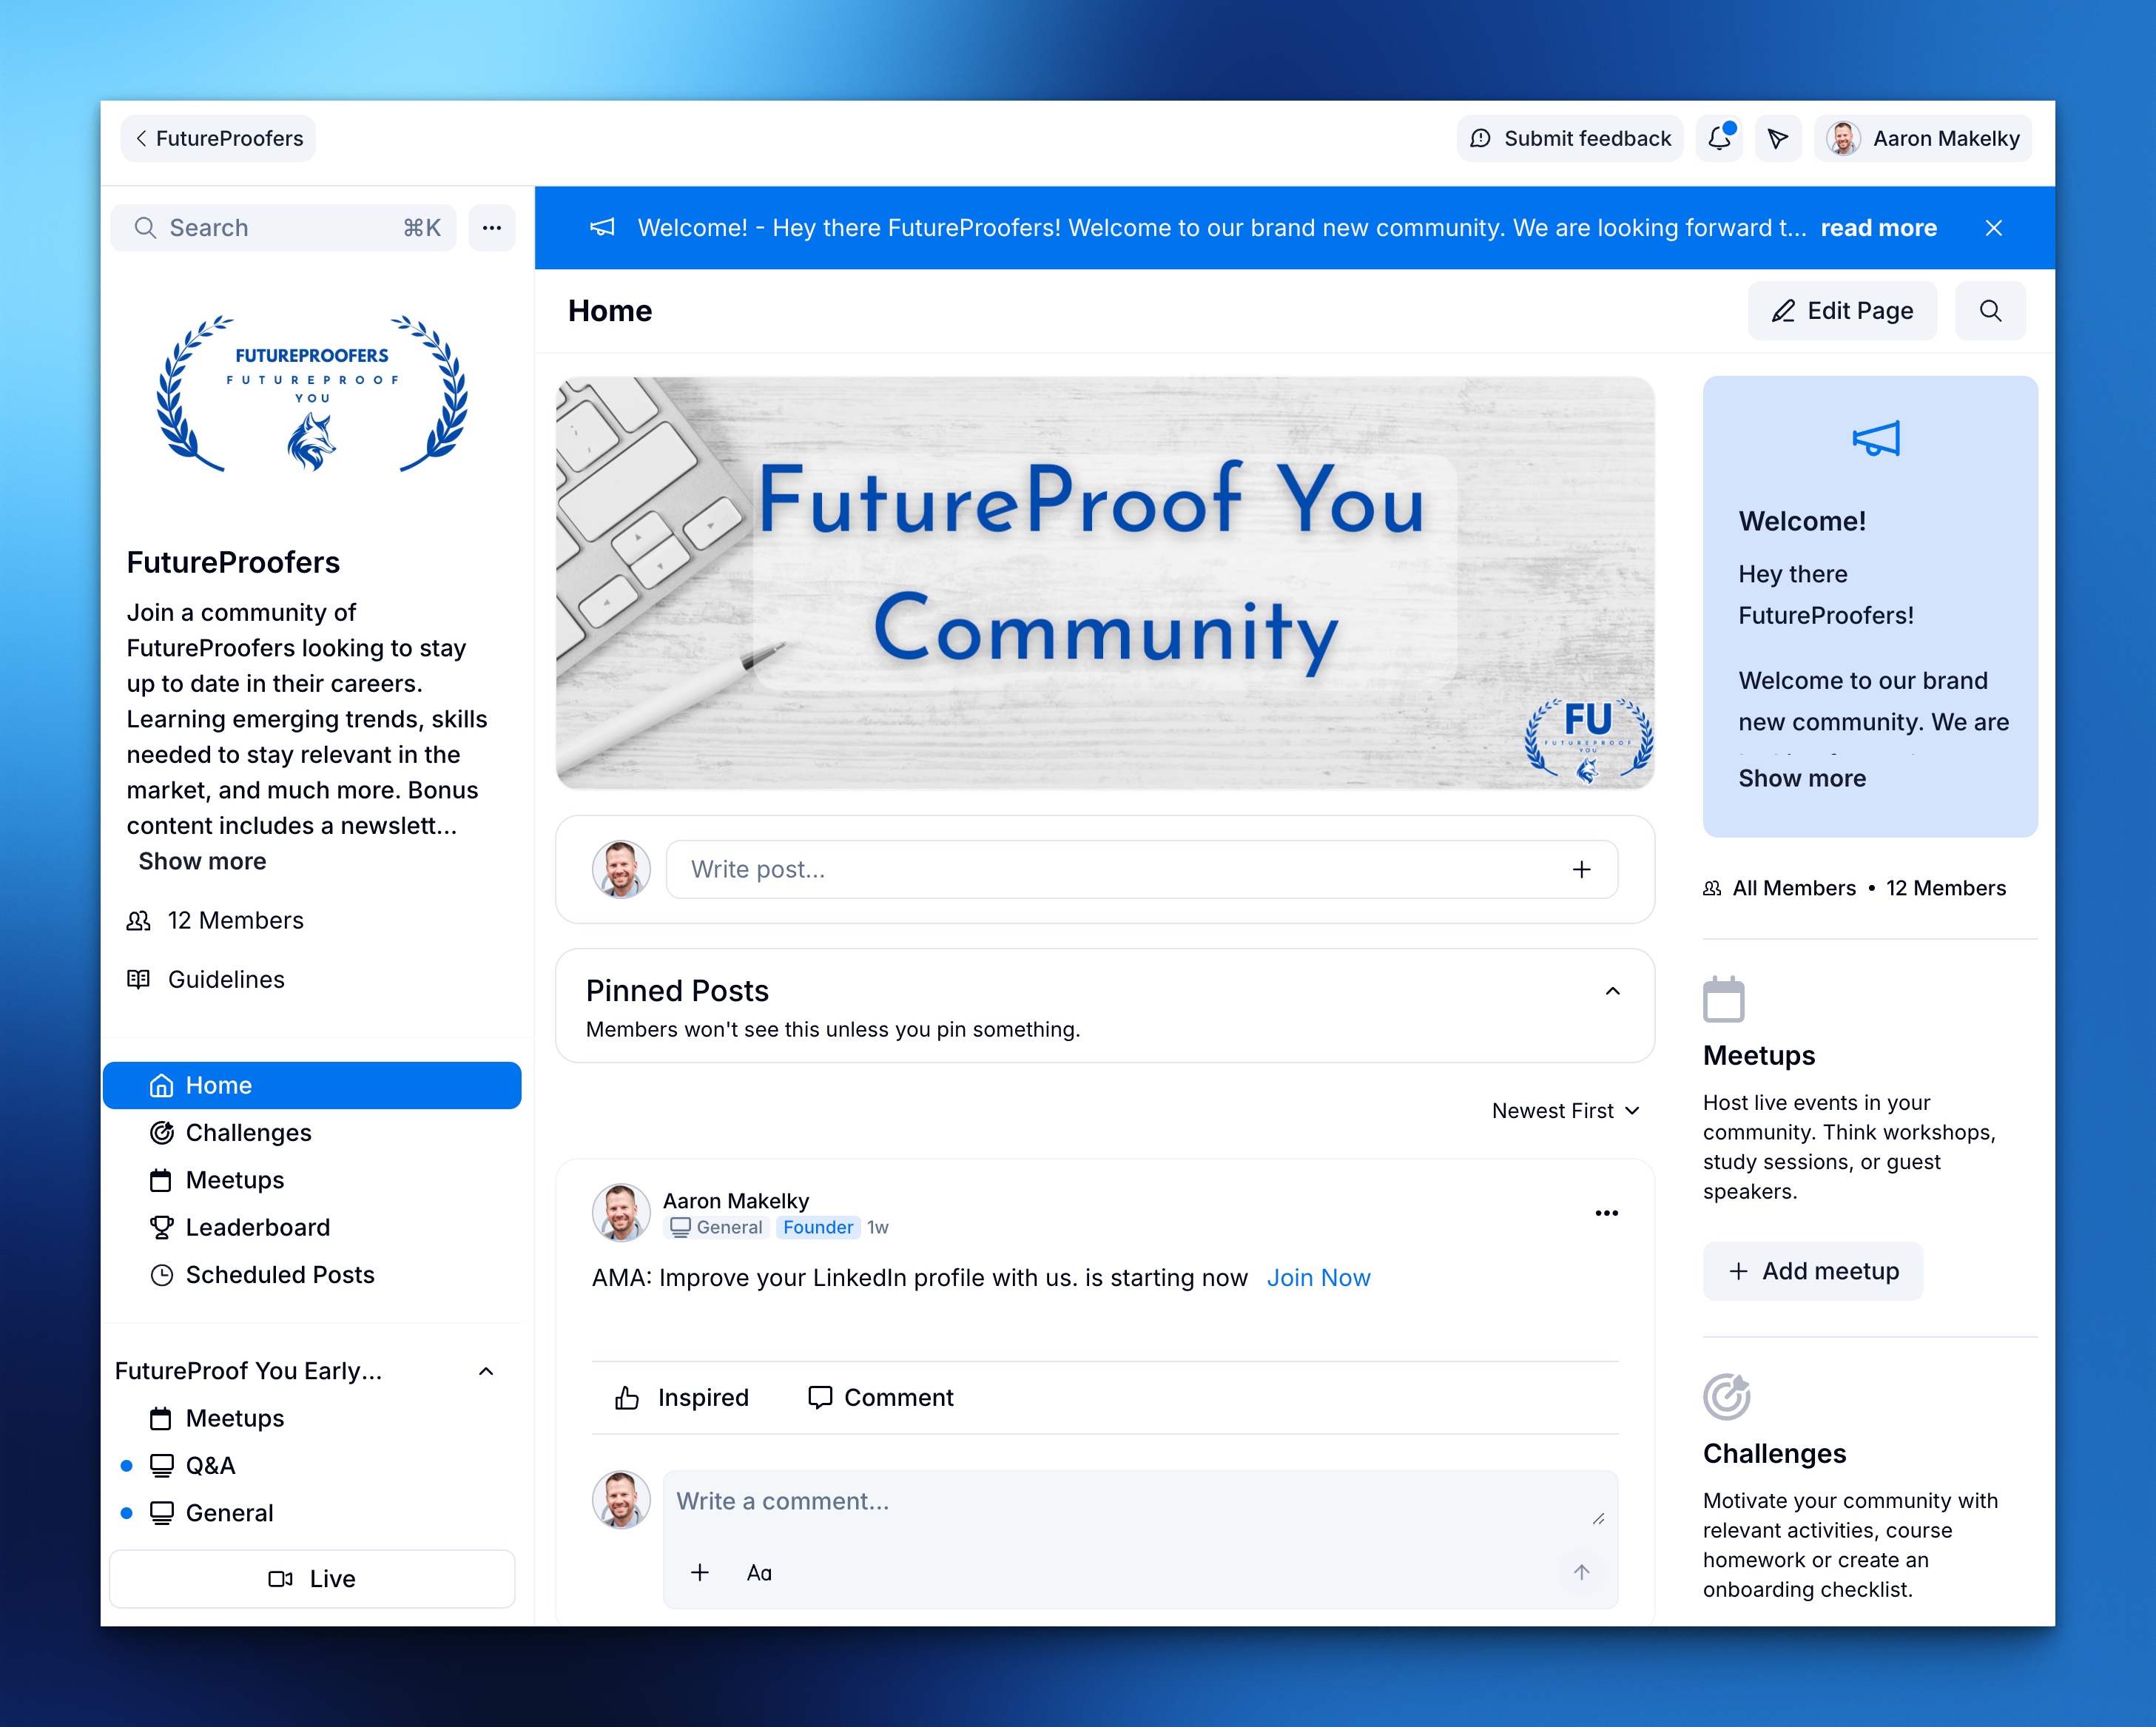The width and height of the screenshot is (2156, 1727).
Task: Focus the Search field in sidebar
Action: (280, 228)
